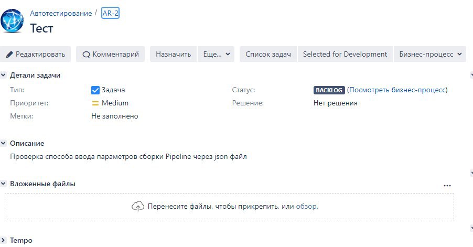Click the Задача type value text

pos(113,90)
